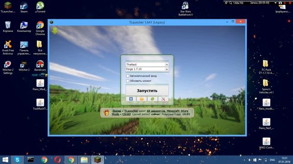Click the volume speaker tray icon
The height and width of the screenshot is (164, 293).
tap(250, 160)
